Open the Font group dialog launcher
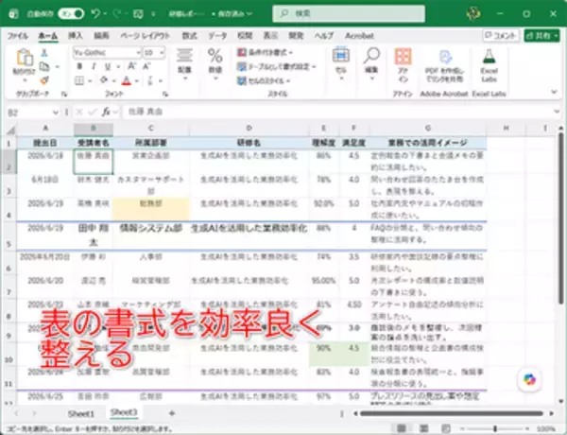 165,95
